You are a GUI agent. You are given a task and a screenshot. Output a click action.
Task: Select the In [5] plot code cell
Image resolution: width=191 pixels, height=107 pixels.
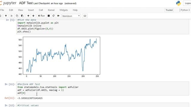(103, 26)
